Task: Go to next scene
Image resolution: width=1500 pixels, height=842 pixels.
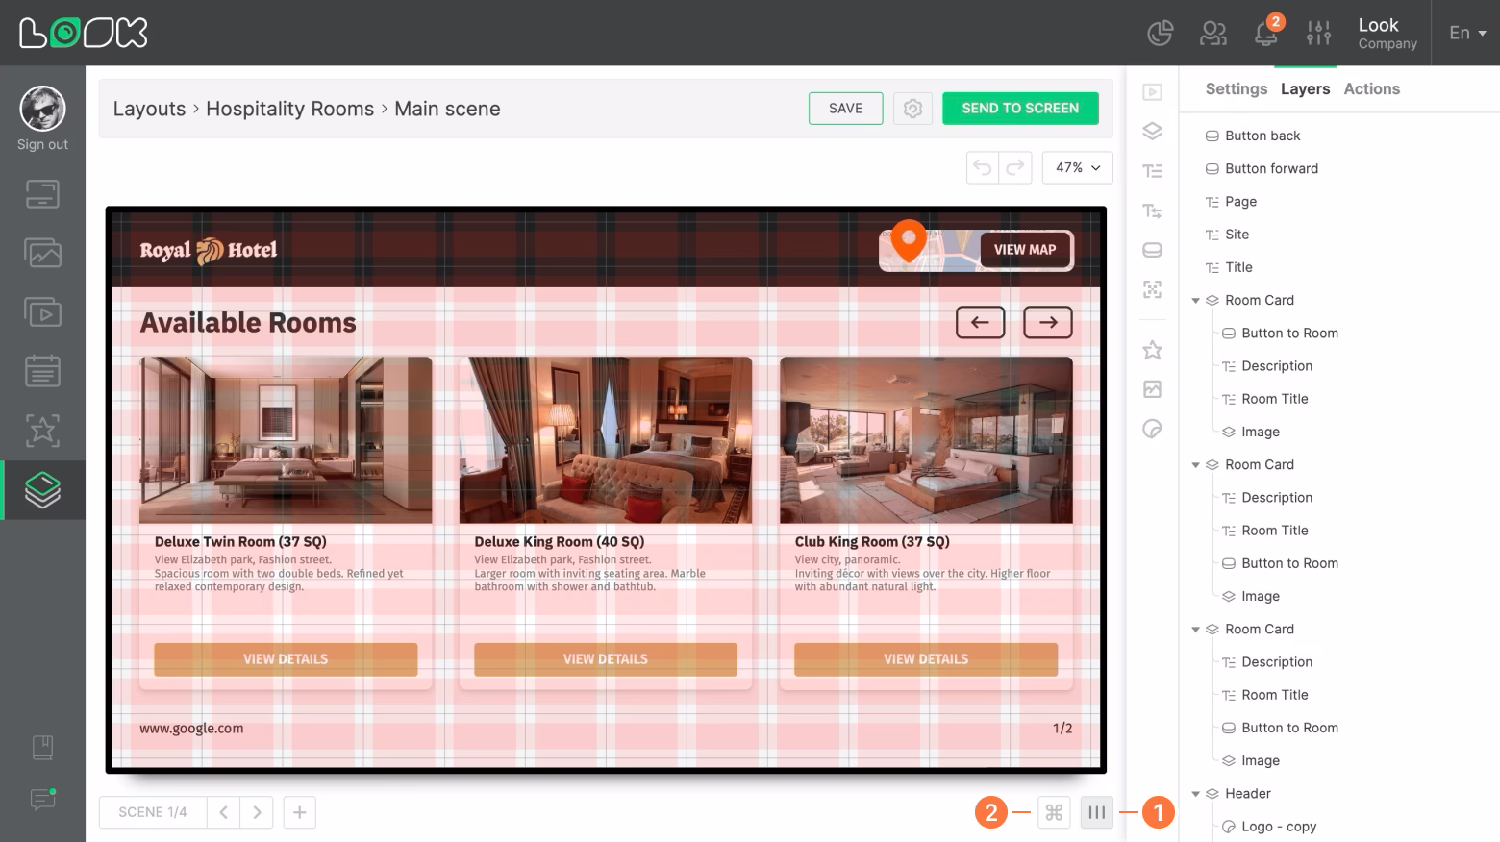Action: [x=257, y=812]
